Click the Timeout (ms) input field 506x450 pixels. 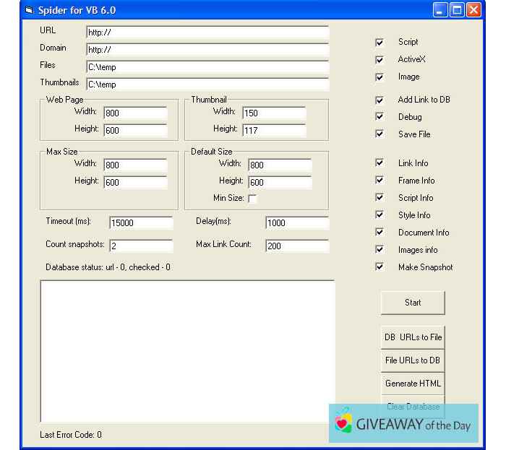point(141,223)
